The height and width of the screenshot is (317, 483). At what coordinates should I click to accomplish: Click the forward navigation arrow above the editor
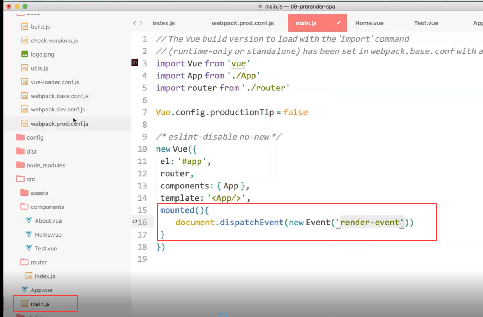pyautogui.click(x=140, y=23)
